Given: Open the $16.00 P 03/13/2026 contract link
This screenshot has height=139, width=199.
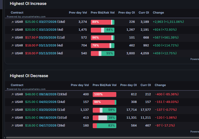Looking at the screenshot, I should click(44, 53).
